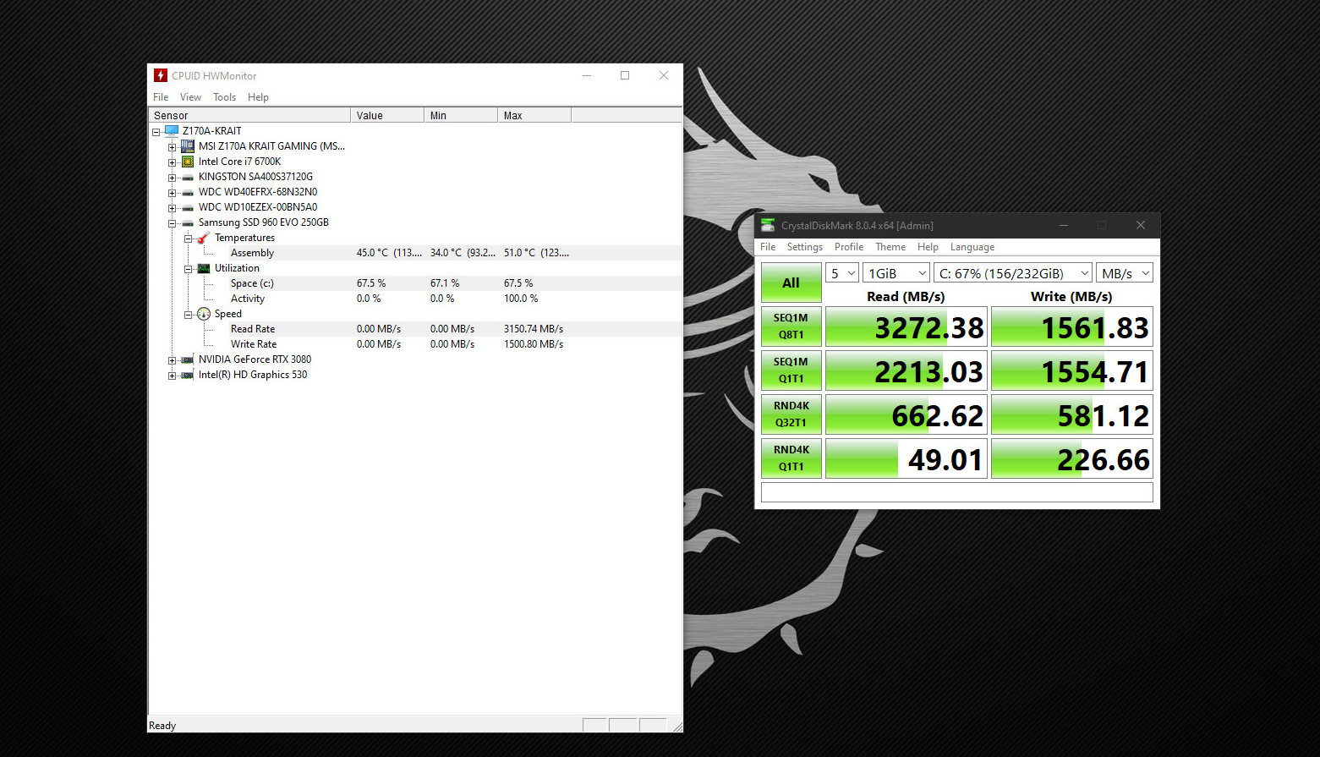This screenshot has height=757, width=1320.
Task: Click the Sensor column header
Action: [249, 115]
